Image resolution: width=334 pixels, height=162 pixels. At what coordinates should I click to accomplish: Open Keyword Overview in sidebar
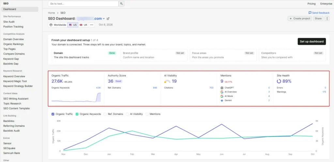[14, 76]
